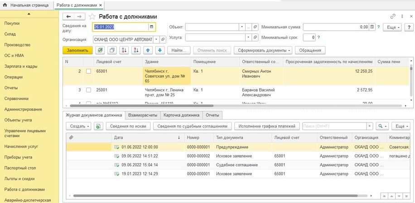Image resolution: width=415 pixels, height=203 pixels.
Task: Open Исполнение графика платежей
Action: (x=267, y=126)
